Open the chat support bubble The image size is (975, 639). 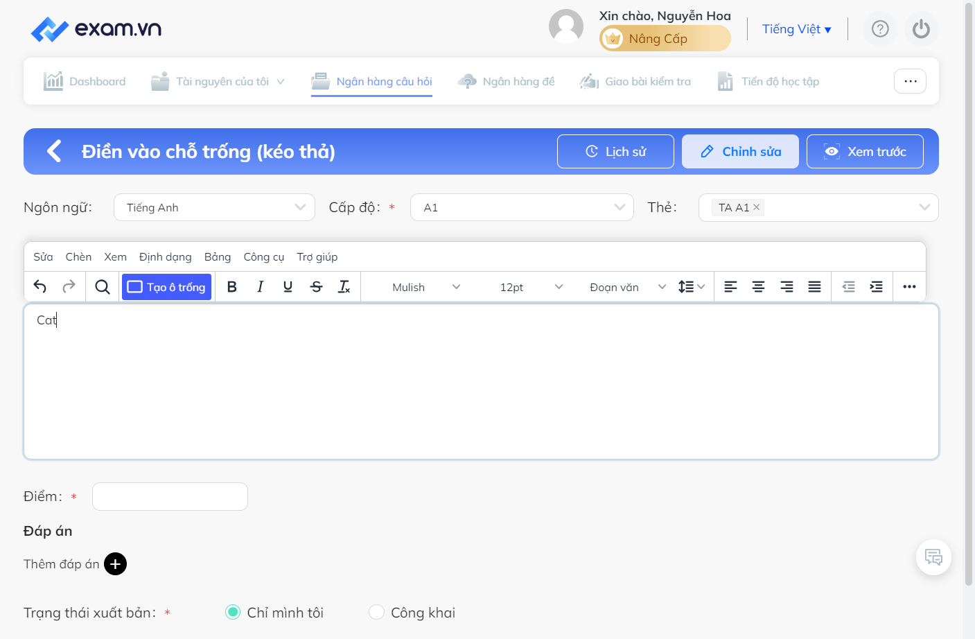pyautogui.click(x=933, y=557)
